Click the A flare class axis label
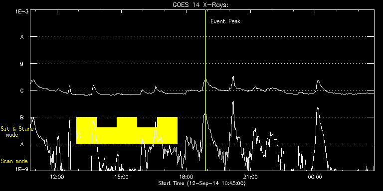383x191 pixels. (22, 144)
